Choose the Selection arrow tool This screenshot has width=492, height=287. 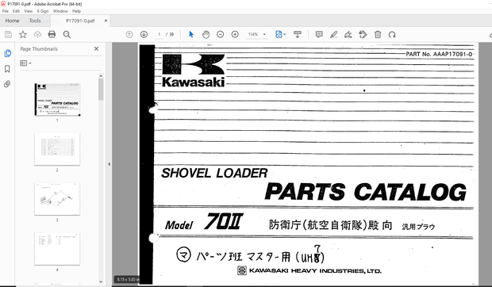tap(191, 34)
